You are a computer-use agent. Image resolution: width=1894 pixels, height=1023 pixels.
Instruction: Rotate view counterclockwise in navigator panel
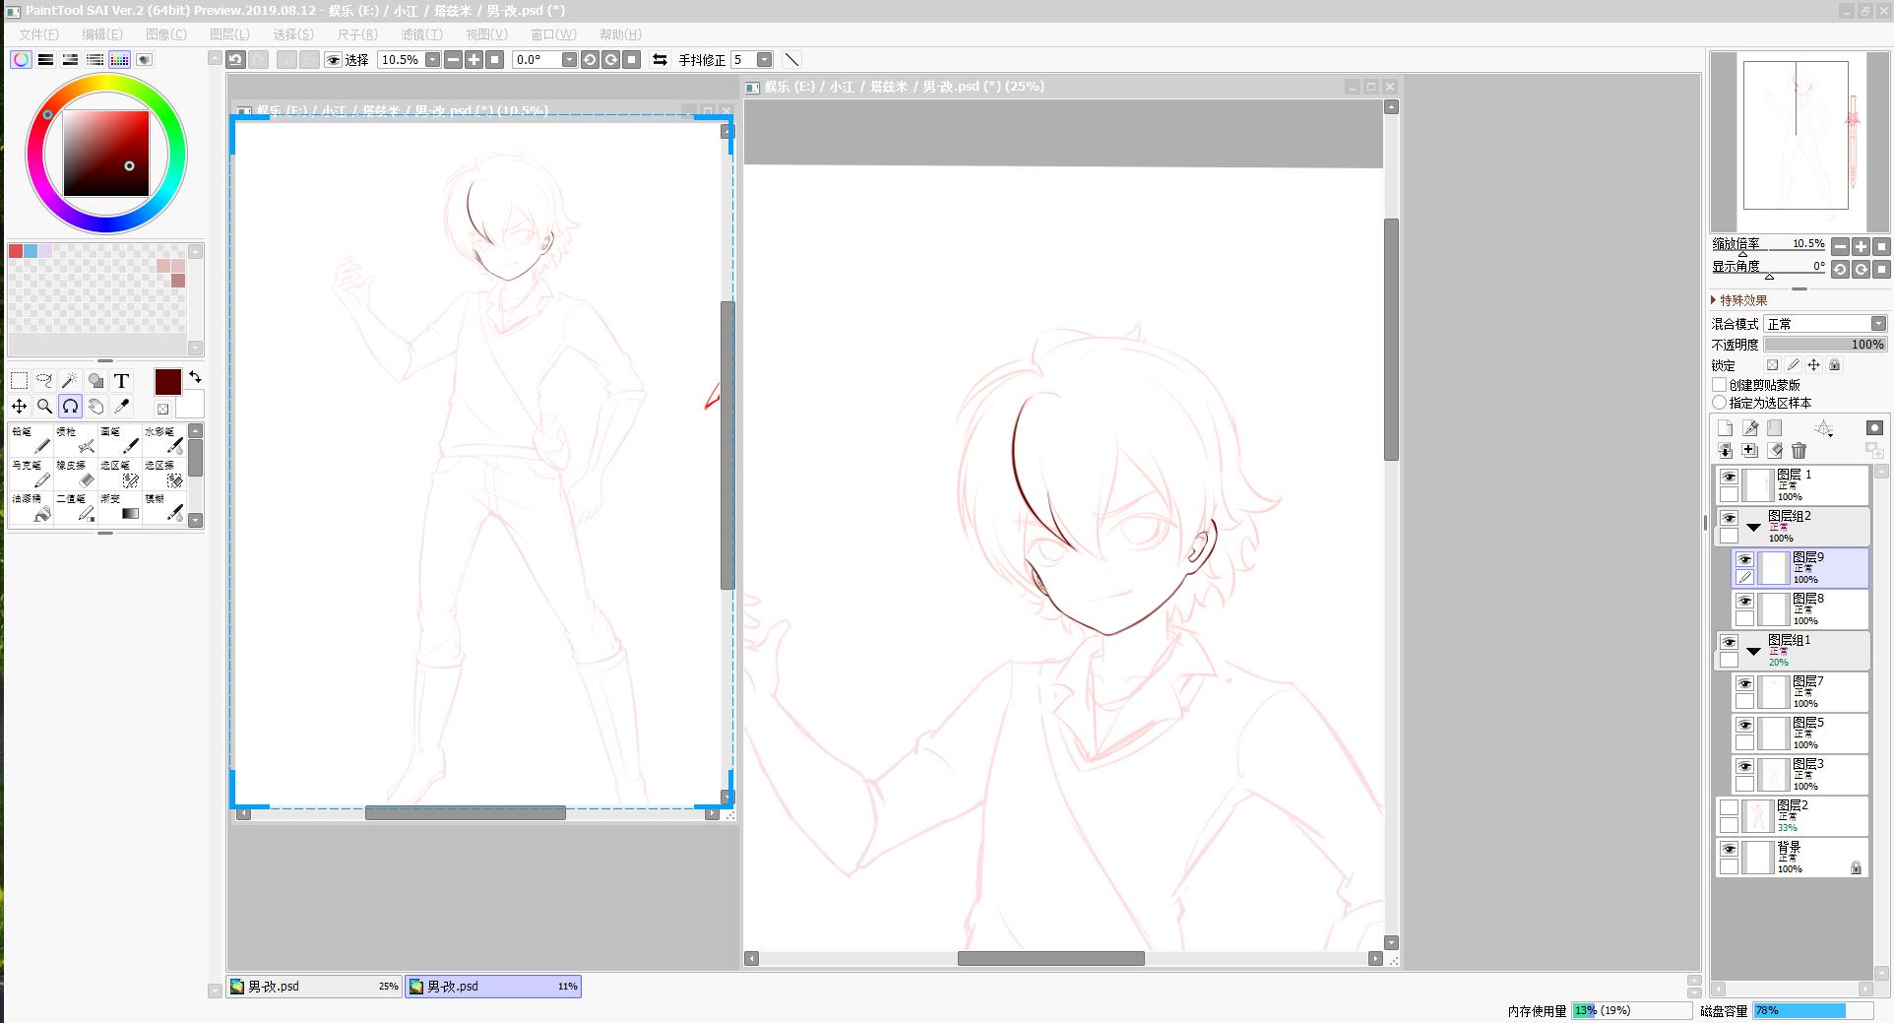pyautogui.click(x=1840, y=269)
